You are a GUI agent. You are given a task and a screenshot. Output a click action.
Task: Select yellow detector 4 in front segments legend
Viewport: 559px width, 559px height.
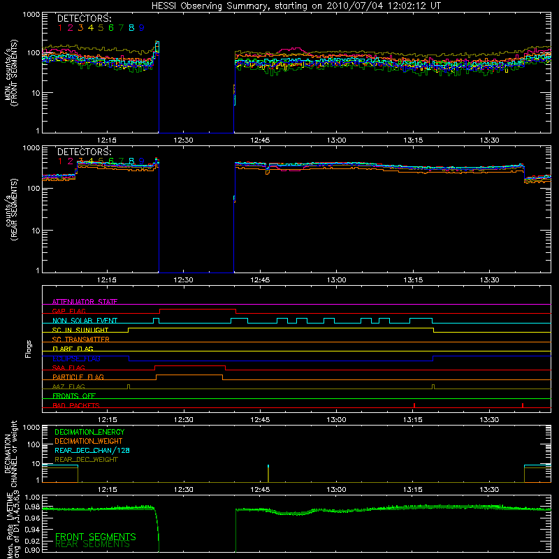pos(91,28)
